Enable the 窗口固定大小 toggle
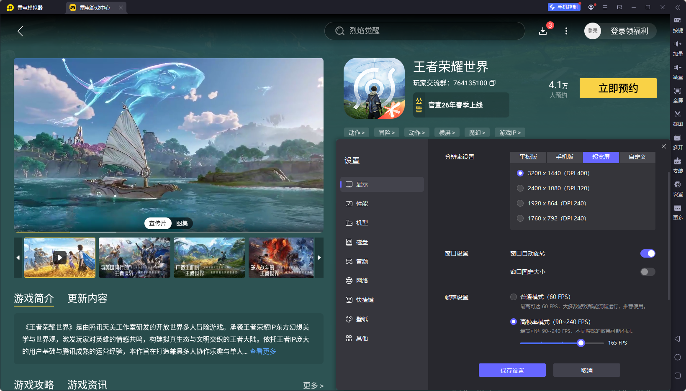 [647, 272]
